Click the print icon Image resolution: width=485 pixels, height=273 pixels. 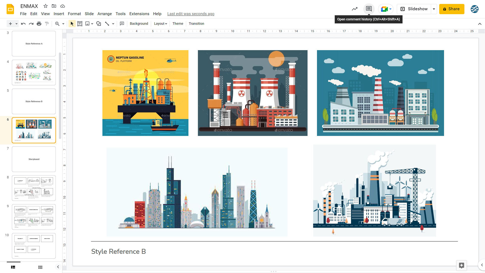[x=39, y=24]
